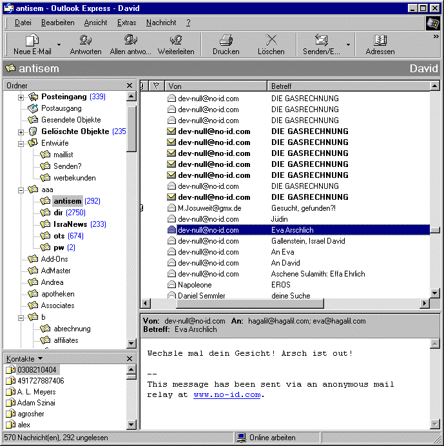Follow the www.no-id.com link
This screenshot has height=446, width=444.
pyautogui.click(x=227, y=394)
